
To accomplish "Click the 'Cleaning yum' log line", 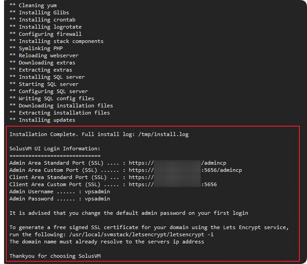I will (33, 5).
